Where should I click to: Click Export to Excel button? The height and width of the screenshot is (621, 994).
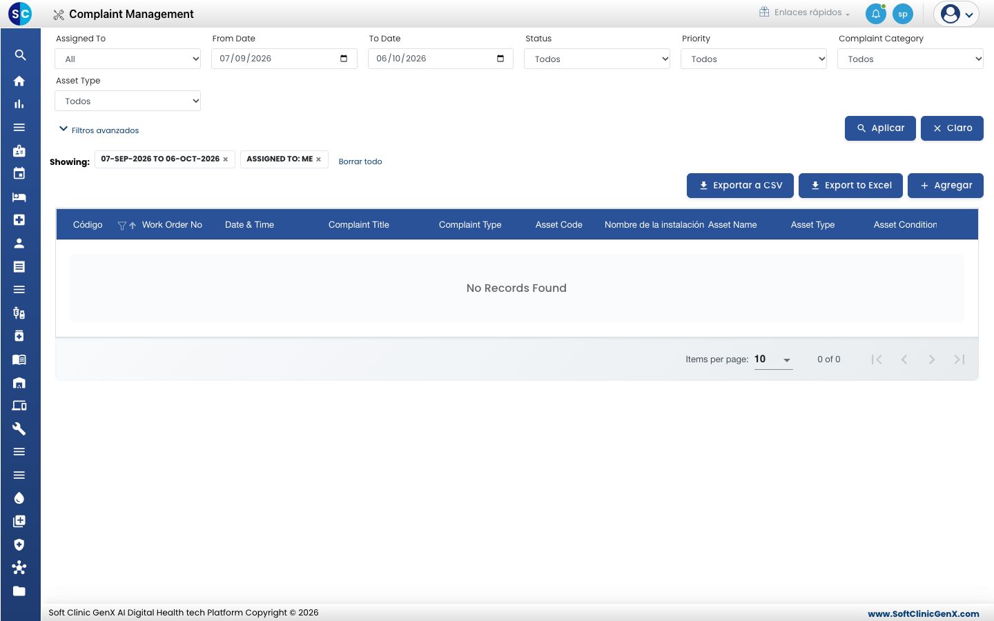click(x=850, y=186)
